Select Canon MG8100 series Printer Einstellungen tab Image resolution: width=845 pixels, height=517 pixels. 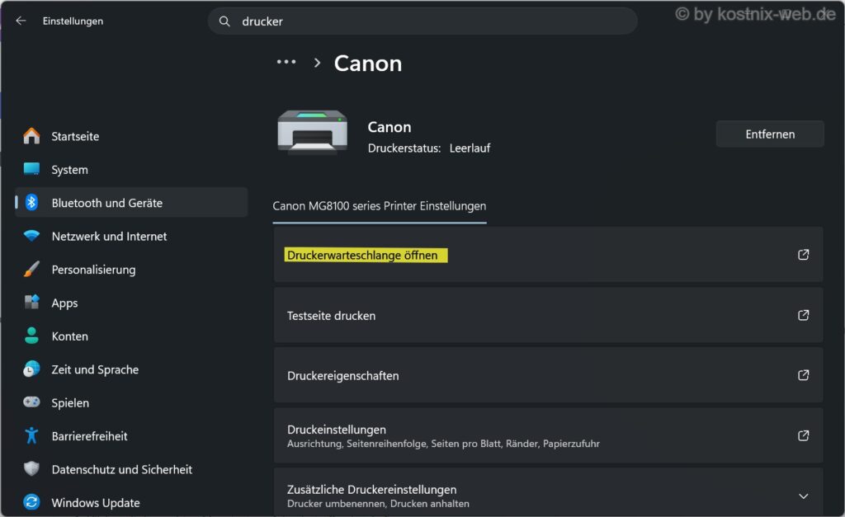[380, 206]
